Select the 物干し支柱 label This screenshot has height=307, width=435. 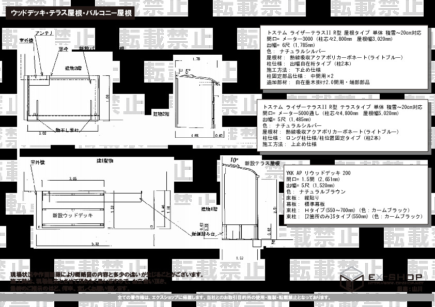pos(67,130)
